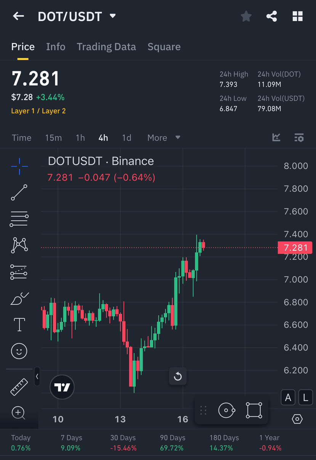Click the TradingView logo
This screenshot has width=316, height=460.
pos(62,387)
